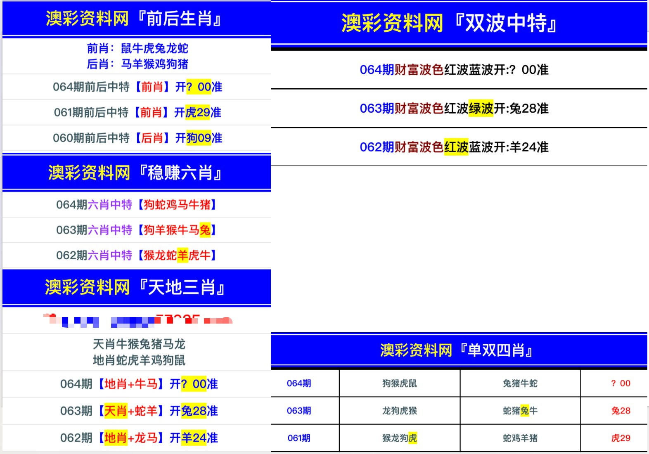Click the 062期 地肖+龙马 row

[x=139, y=438]
